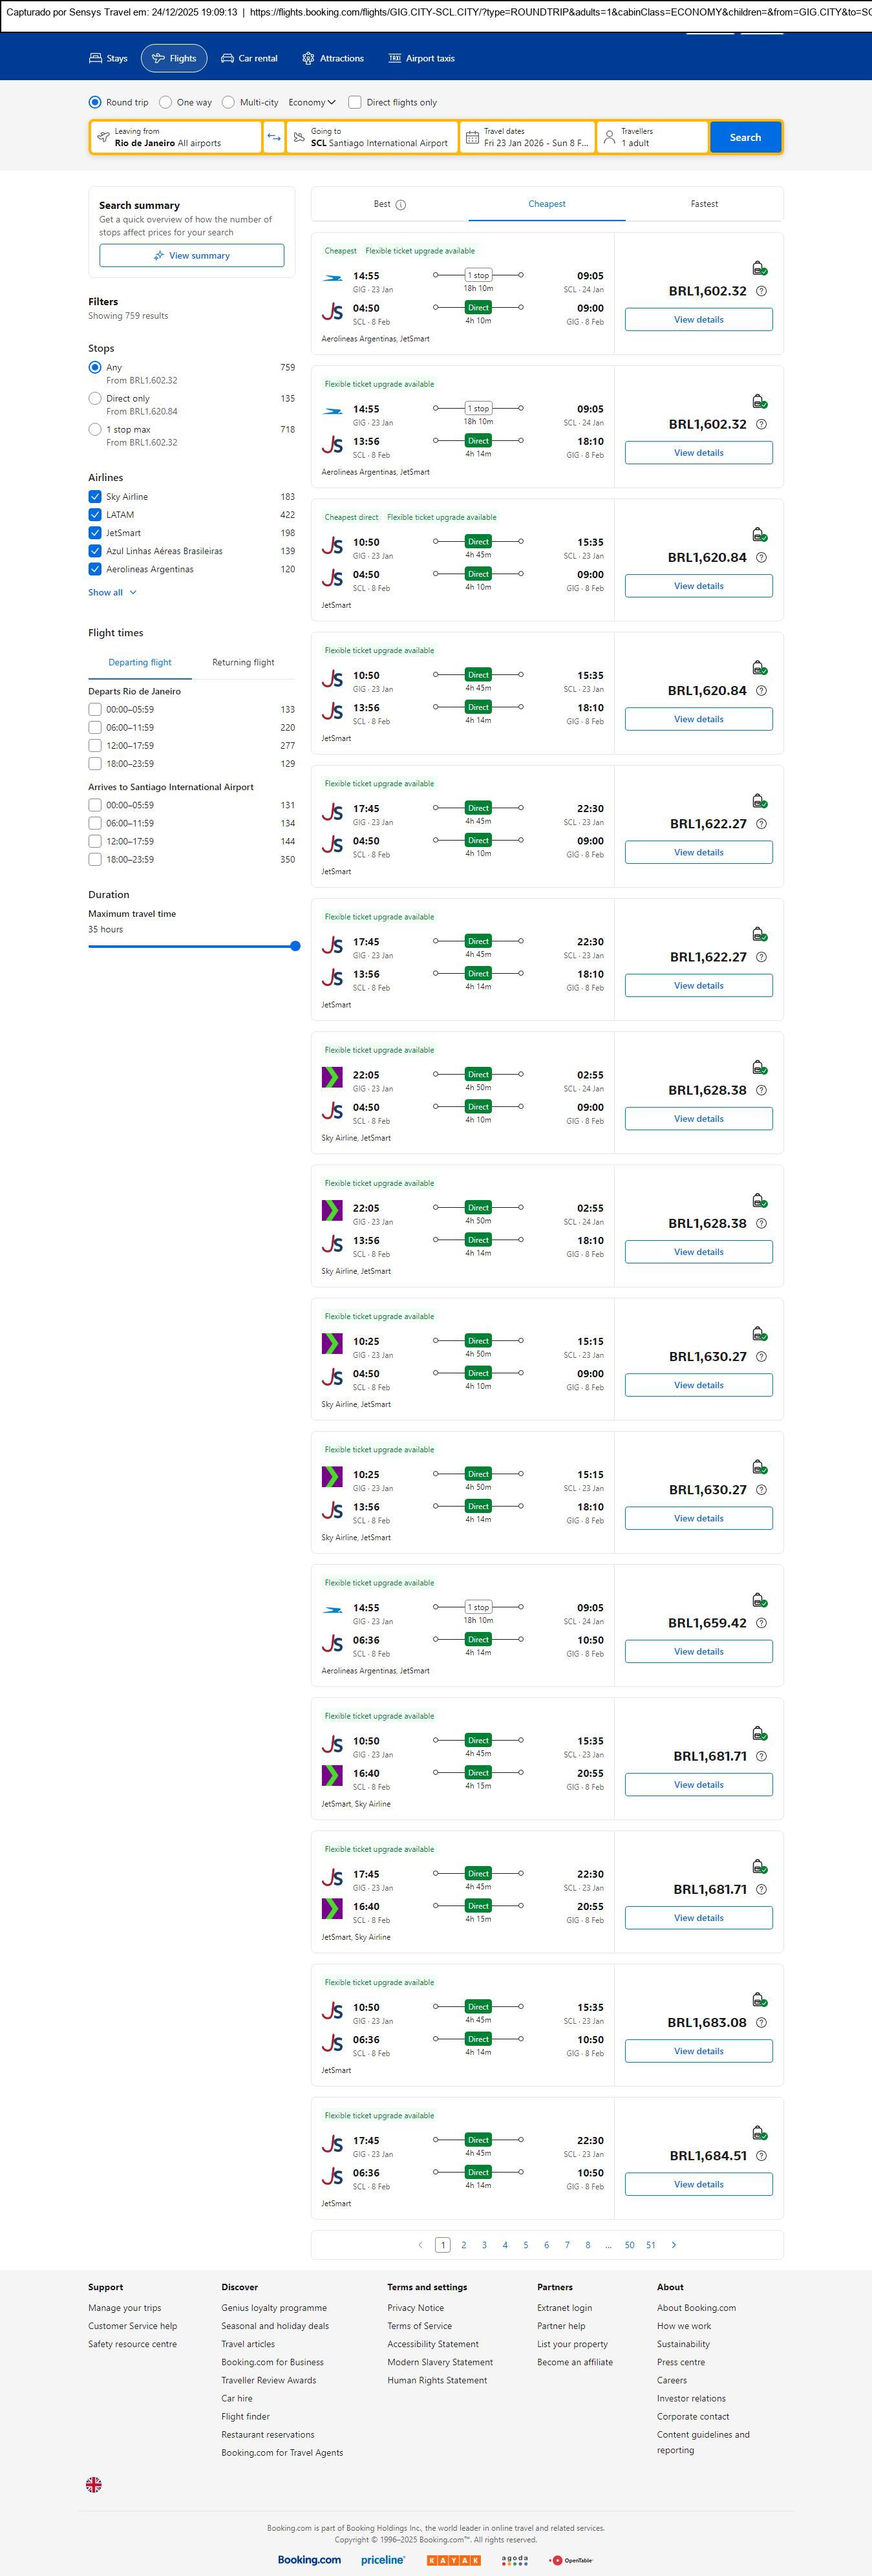This screenshot has width=872, height=2576.
Task: Click the Car rental icon in top navigation
Action: tap(228, 58)
